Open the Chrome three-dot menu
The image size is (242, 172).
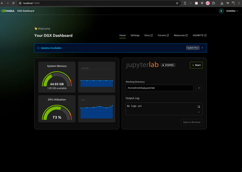pos(239,3)
